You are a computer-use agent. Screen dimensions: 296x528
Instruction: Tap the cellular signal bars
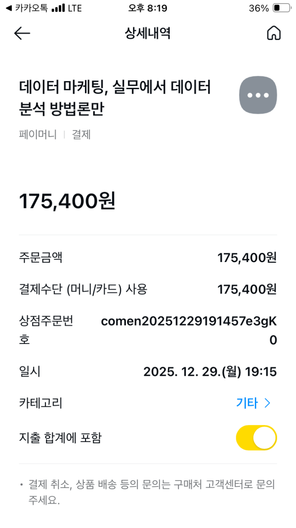click(58, 8)
